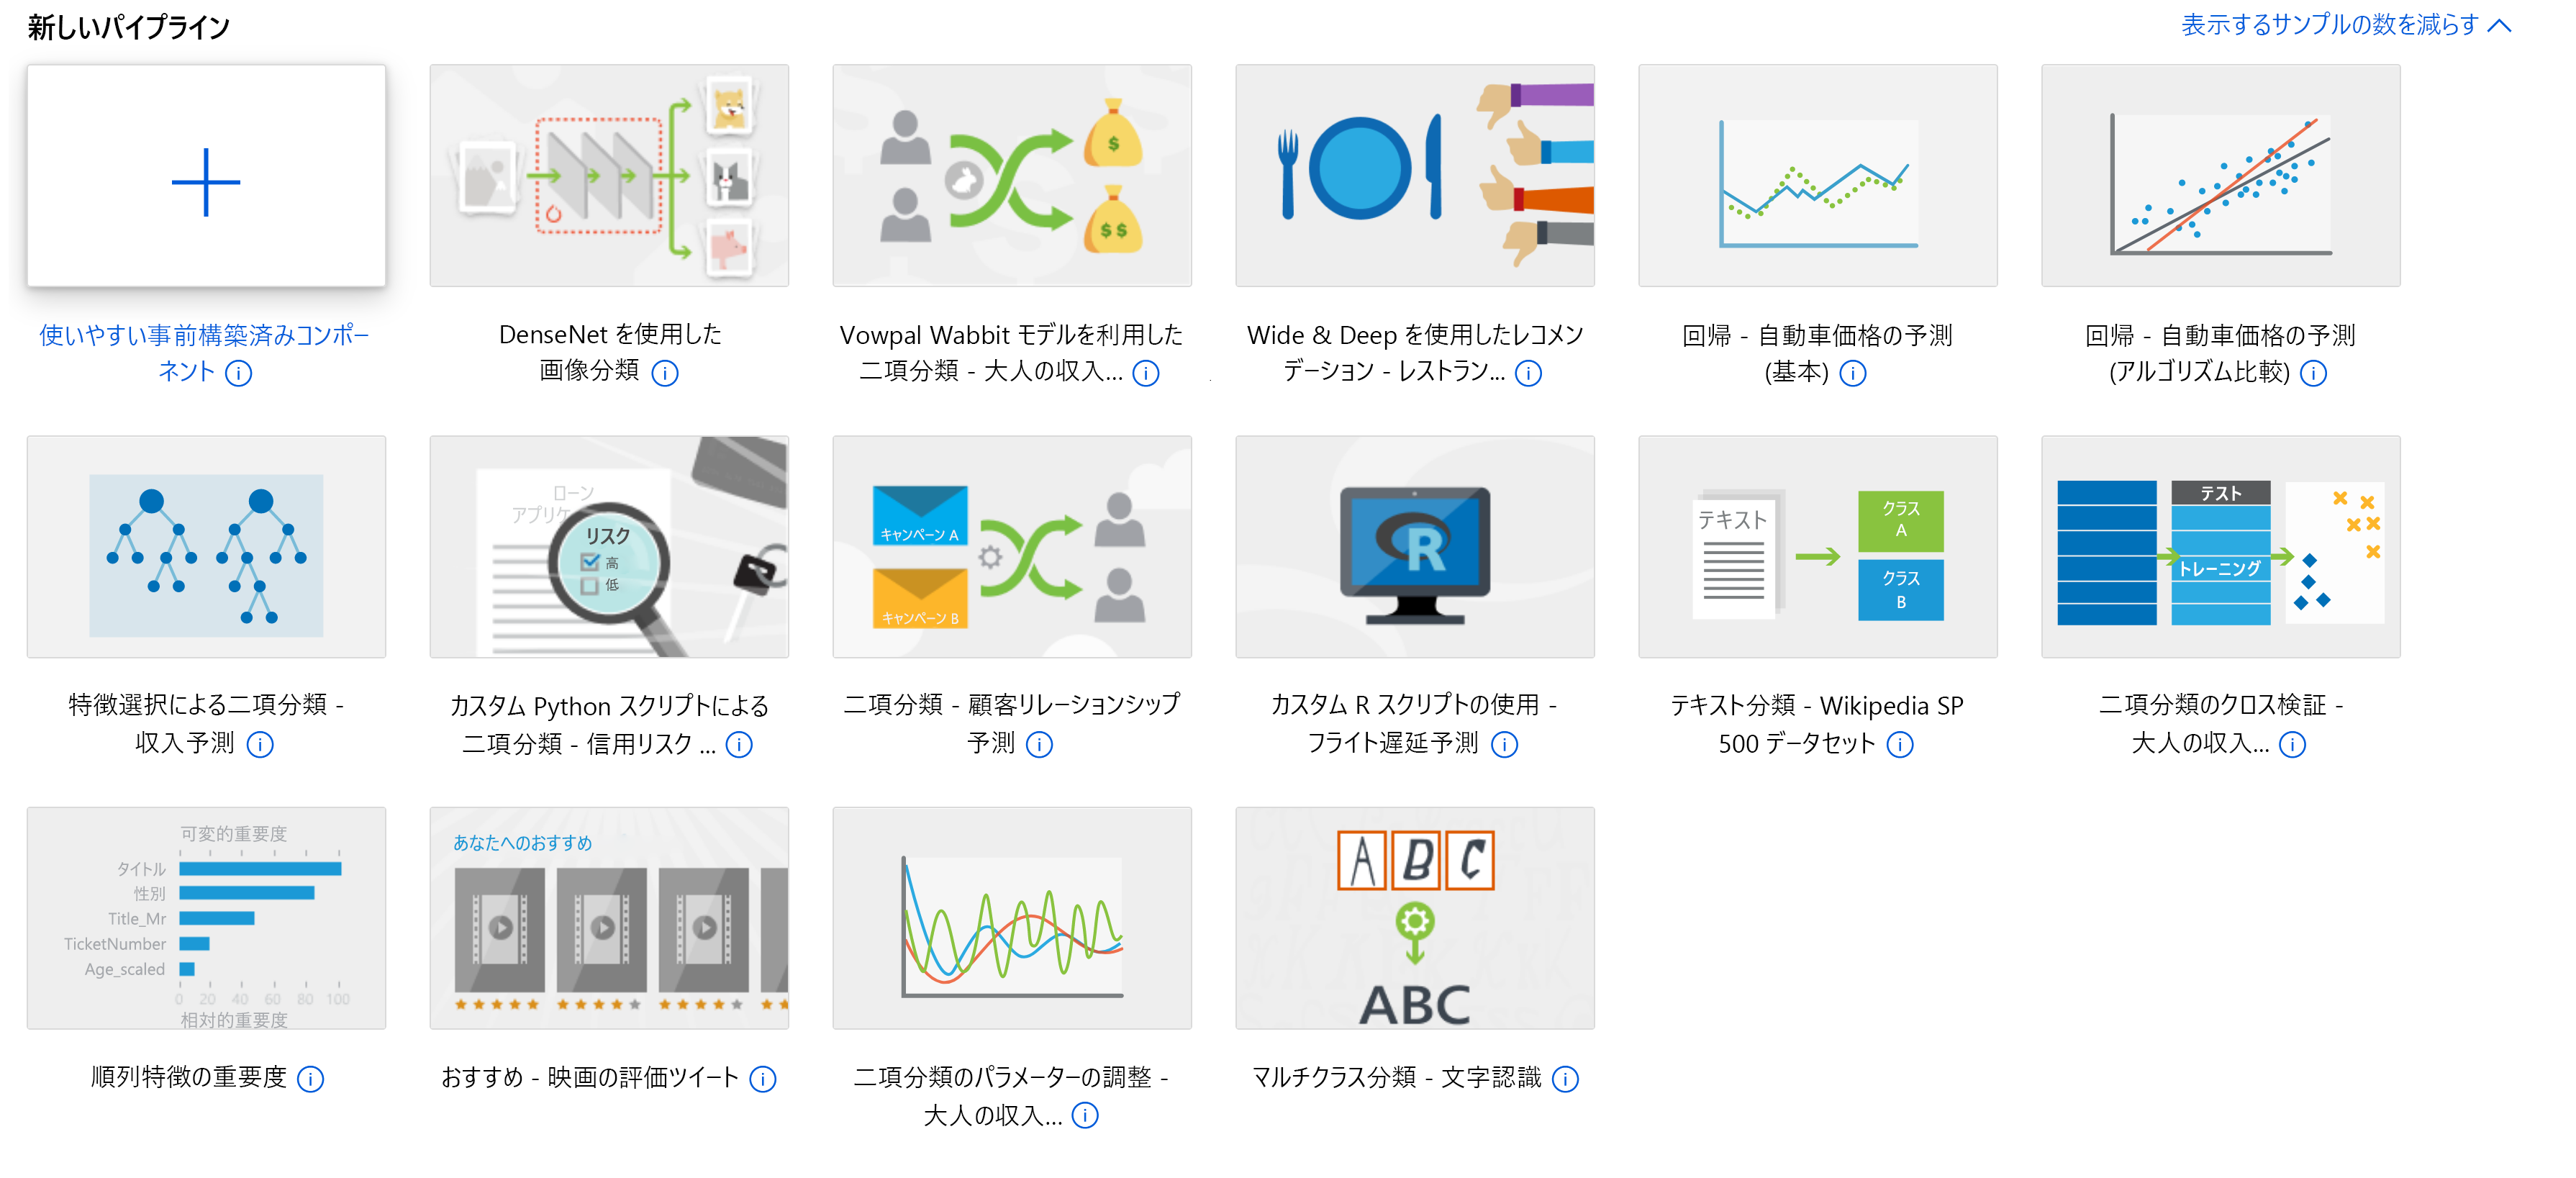
Task: Open info icon for DenseNet 画像分類 sample
Action: click(665, 373)
